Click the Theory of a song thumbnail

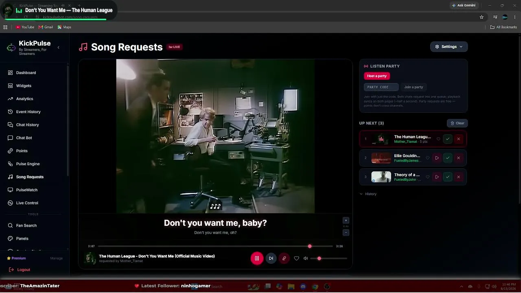pos(381,177)
